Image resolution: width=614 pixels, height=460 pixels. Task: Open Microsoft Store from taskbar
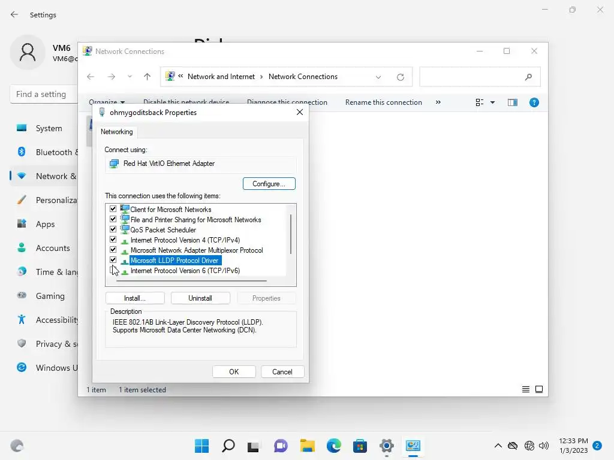pyautogui.click(x=360, y=446)
